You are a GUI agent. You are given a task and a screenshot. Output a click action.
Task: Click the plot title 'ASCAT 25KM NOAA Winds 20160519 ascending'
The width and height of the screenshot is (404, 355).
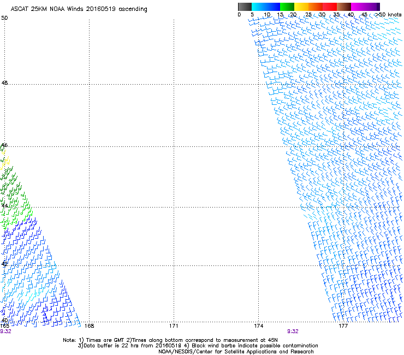[x=79, y=9]
